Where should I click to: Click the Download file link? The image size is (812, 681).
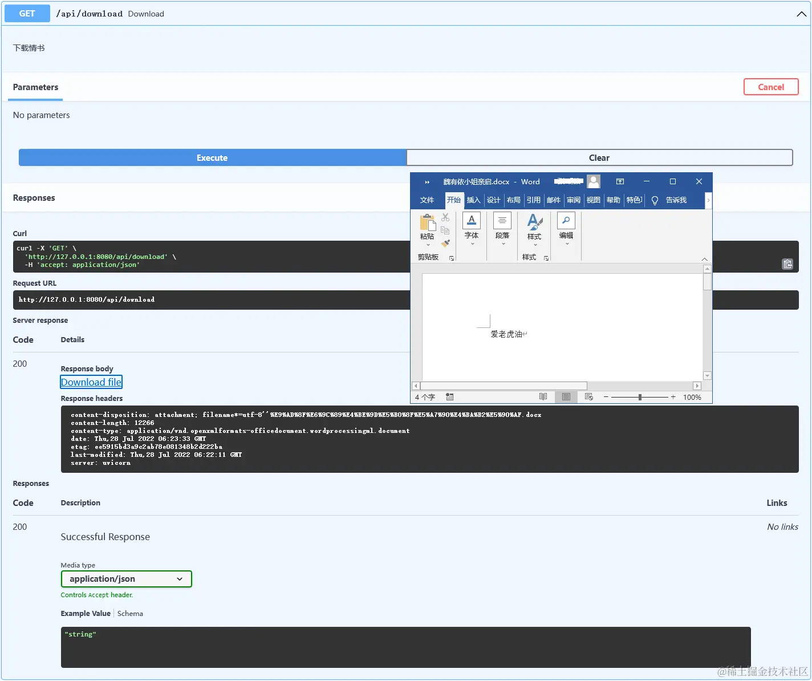[x=91, y=382]
